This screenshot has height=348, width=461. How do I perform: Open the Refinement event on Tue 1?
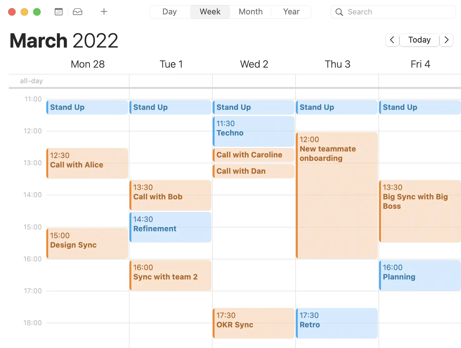pos(170,227)
